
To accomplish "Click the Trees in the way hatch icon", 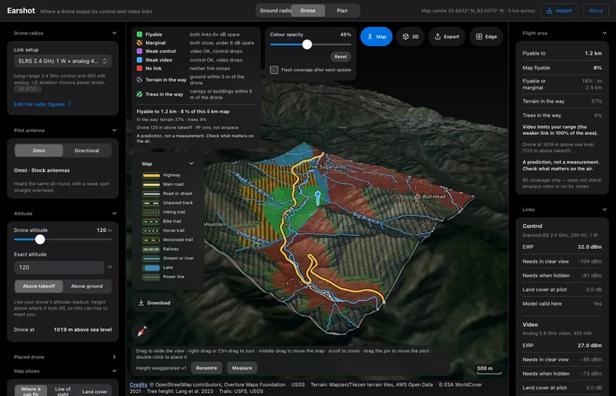I will [x=139, y=94].
